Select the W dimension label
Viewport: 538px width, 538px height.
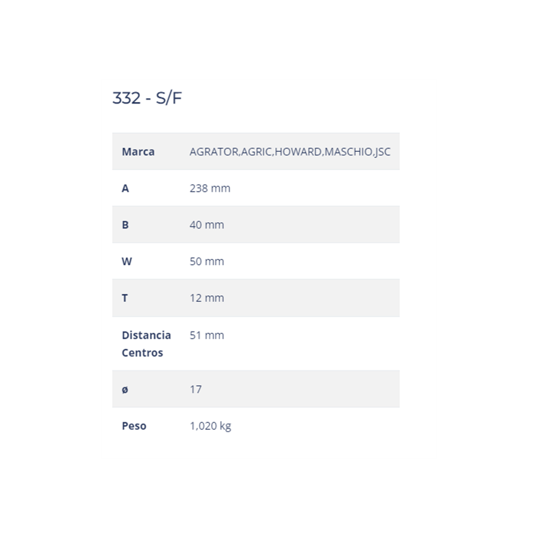126,261
